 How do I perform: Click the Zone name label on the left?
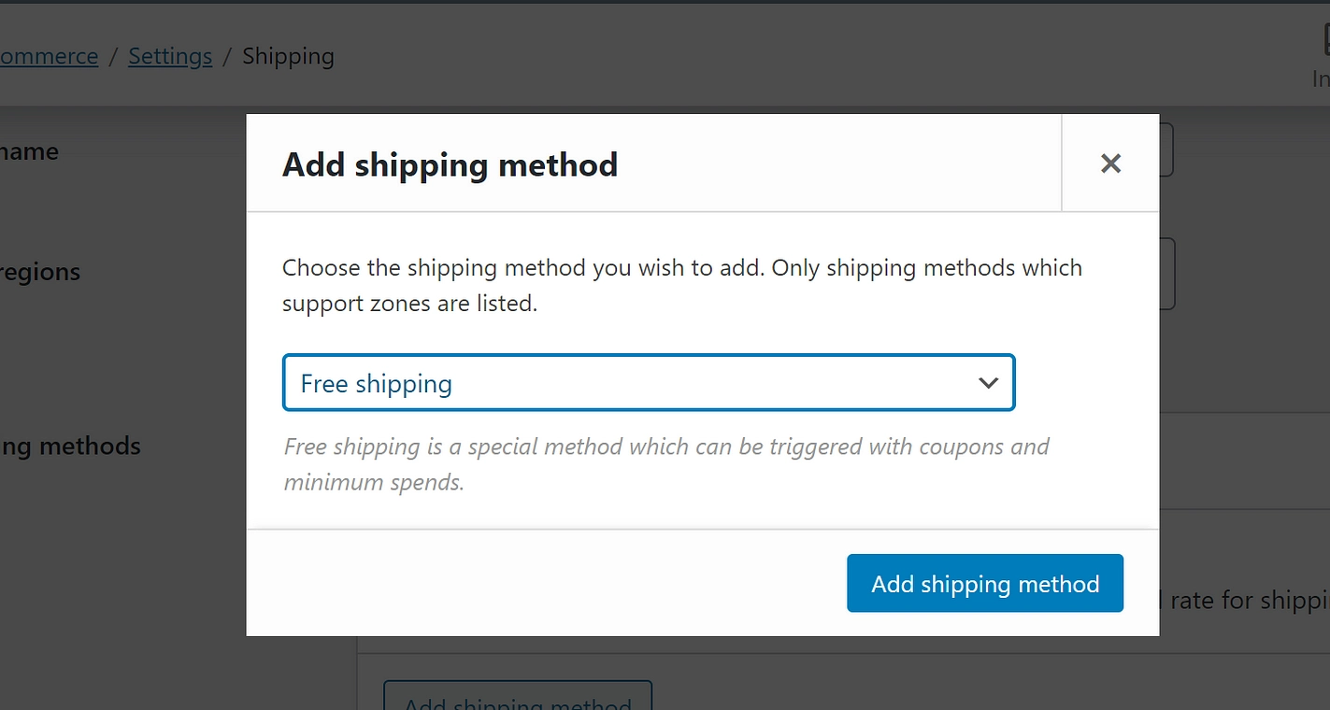[29, 151]
